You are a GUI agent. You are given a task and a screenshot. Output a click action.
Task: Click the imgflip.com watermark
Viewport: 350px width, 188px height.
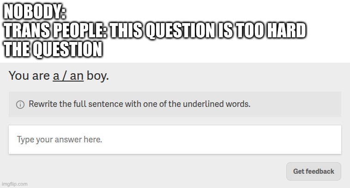click(14, 184)
